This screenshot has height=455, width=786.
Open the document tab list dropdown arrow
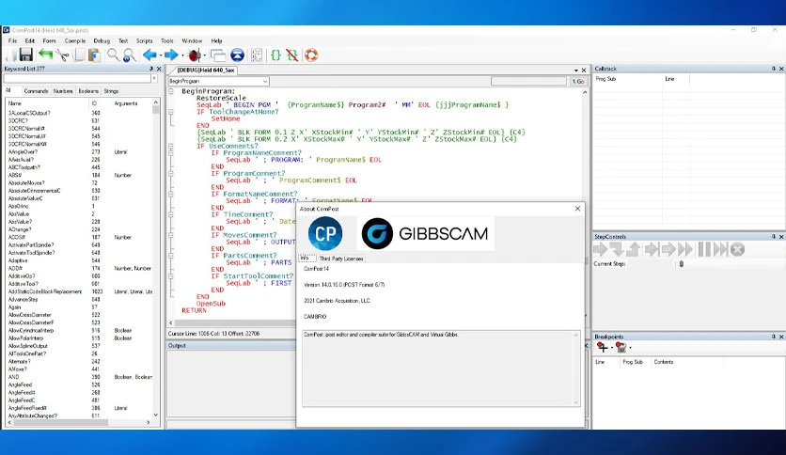[x=576, y=71]
